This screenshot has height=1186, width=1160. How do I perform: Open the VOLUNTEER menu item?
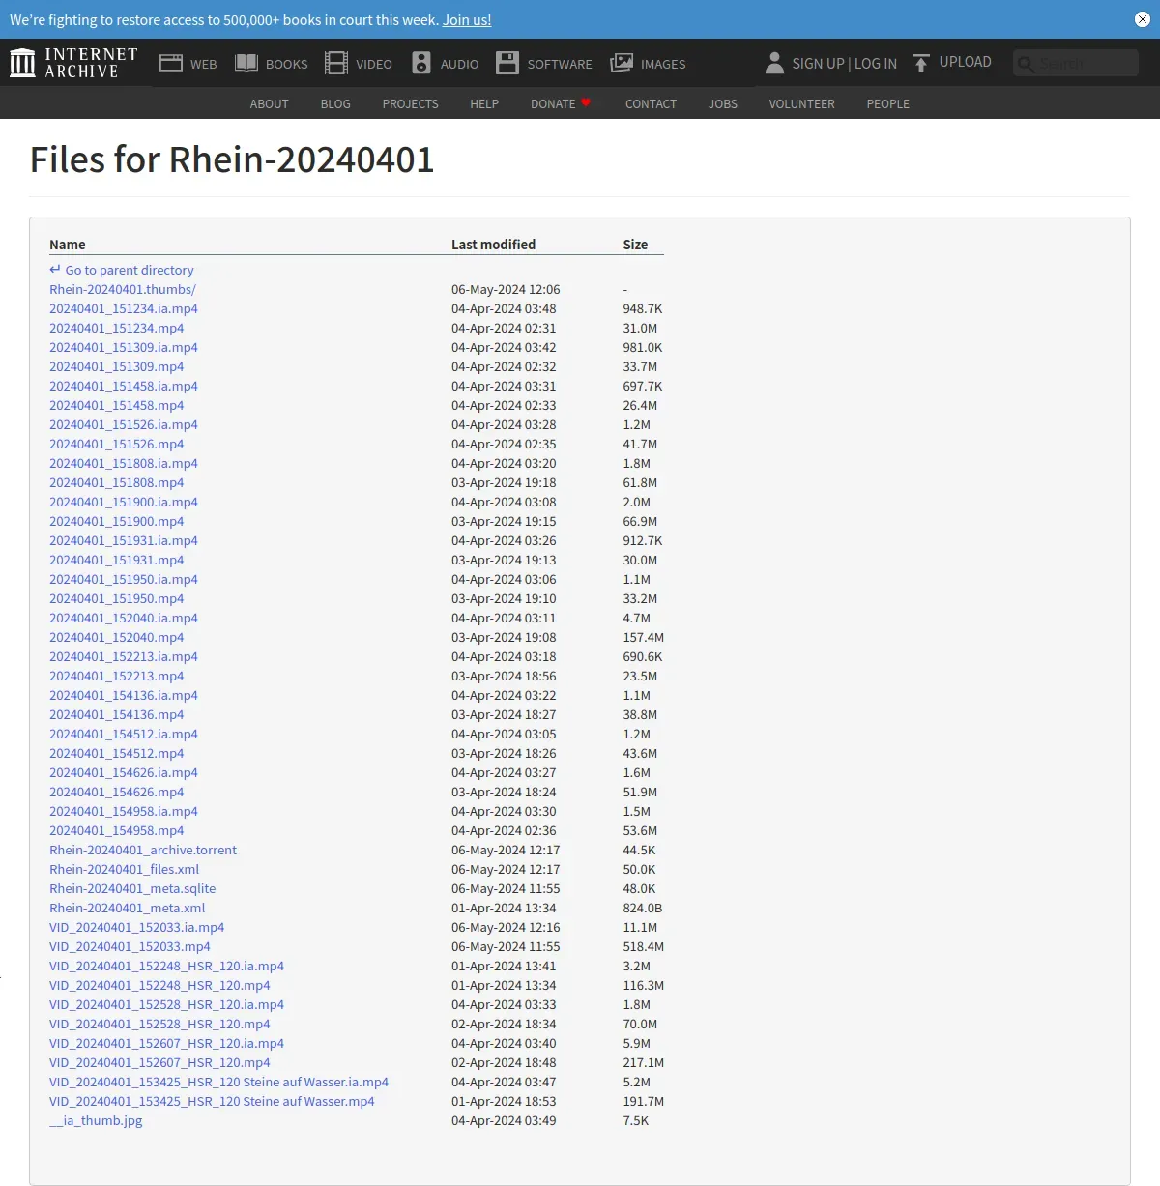[x=802, y=103]
